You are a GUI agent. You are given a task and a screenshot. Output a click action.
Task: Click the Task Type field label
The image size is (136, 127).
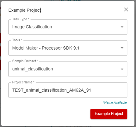(x=21, y=19)
